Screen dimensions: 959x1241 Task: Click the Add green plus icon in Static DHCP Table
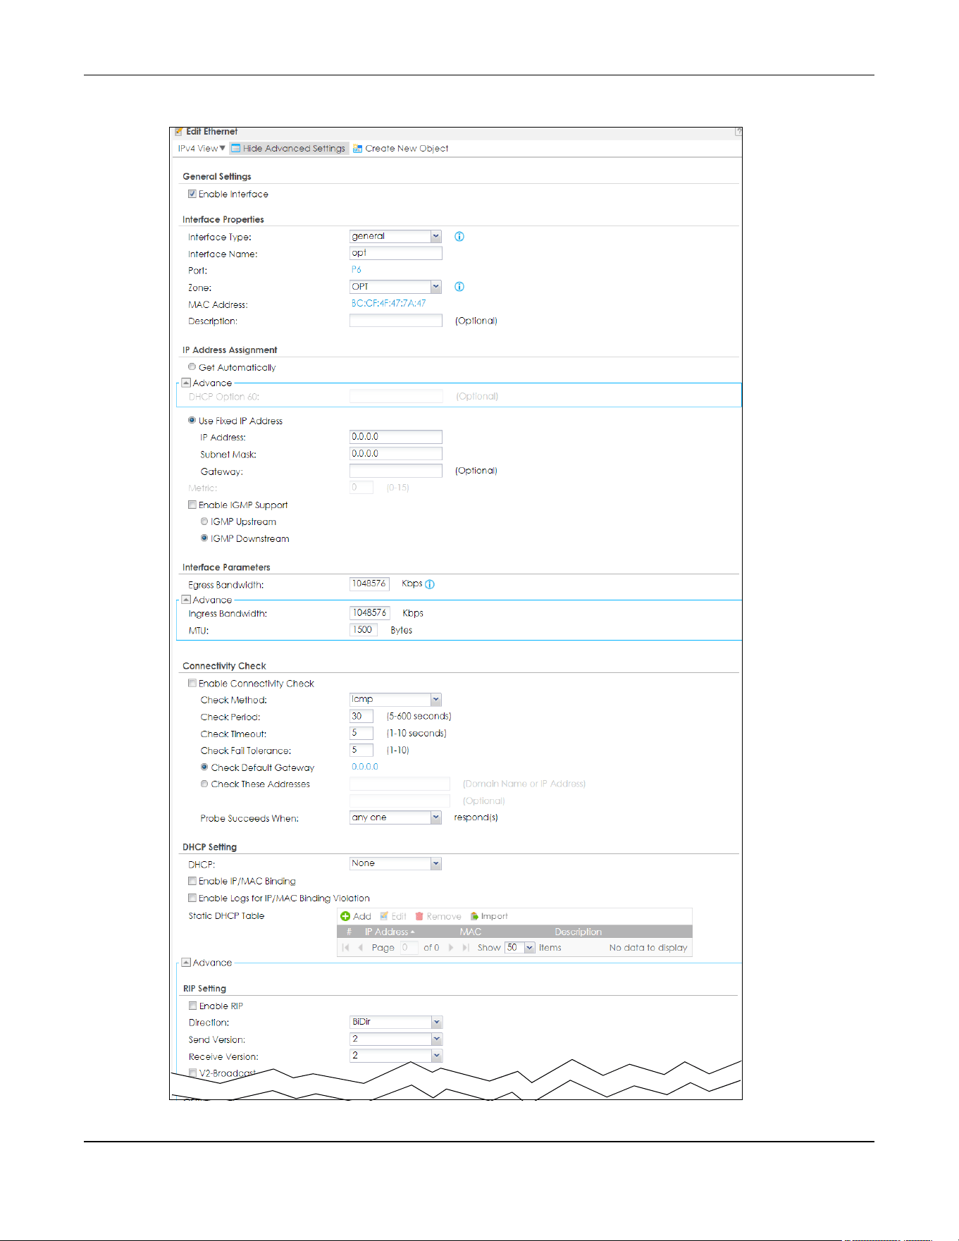pyautogui.click(x=345, y=916)
